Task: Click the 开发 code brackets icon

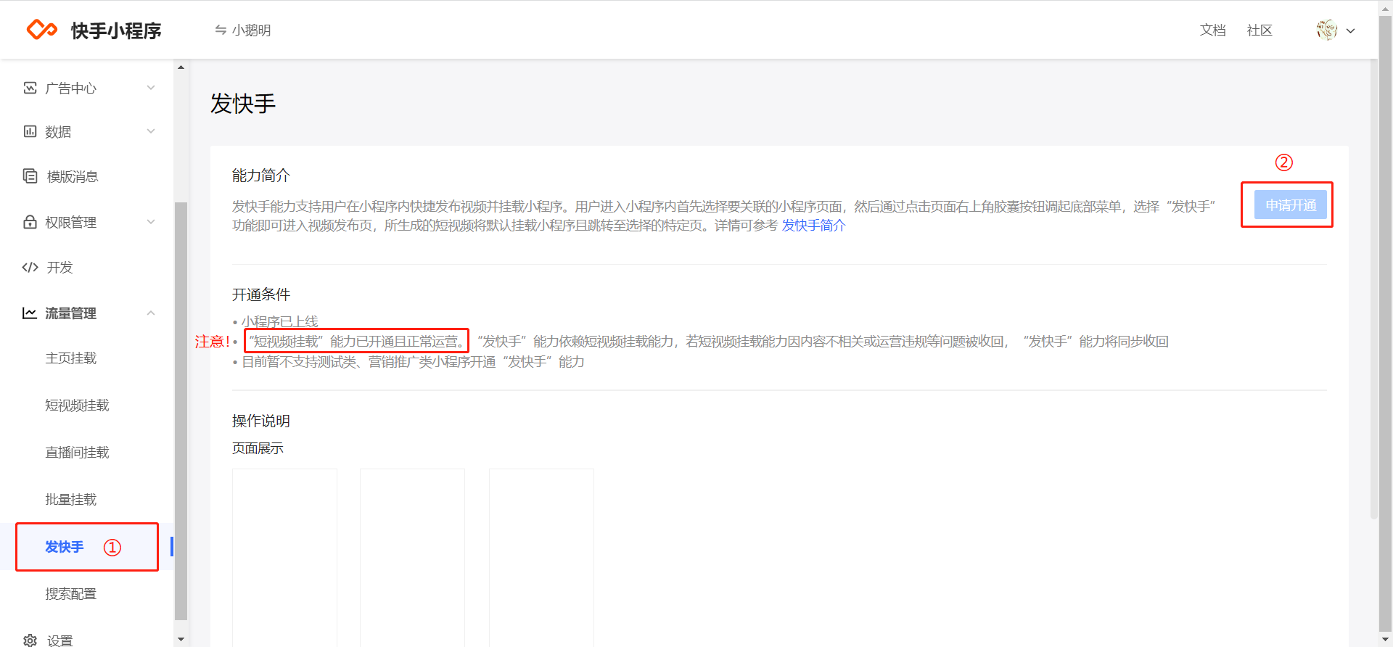Action: pos(30,267)
